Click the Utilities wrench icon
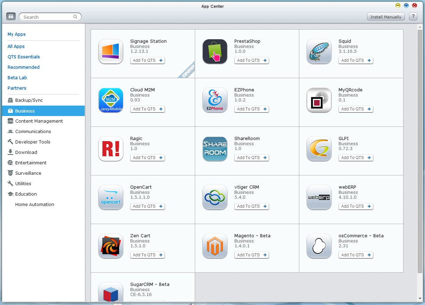Screen dimensions: 425x305 click(x=10, y=183)
